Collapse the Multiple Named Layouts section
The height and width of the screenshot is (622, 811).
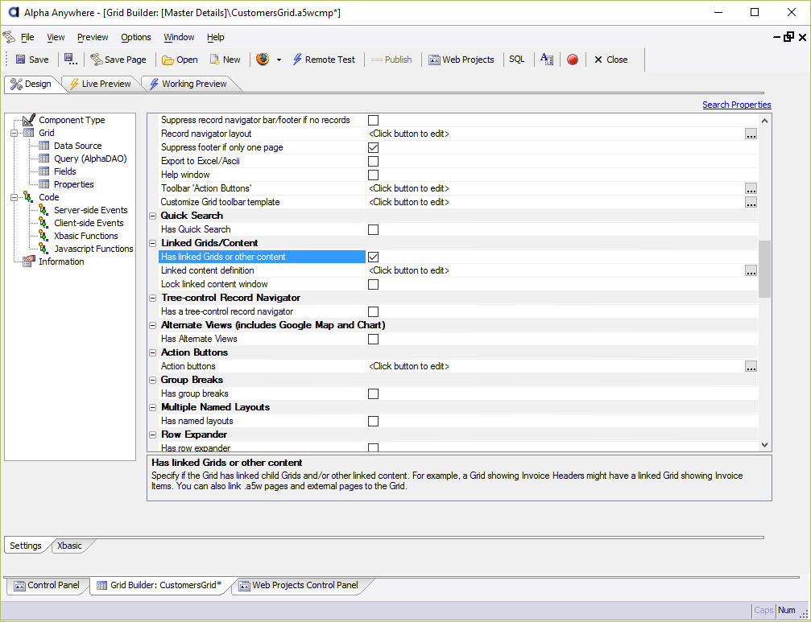[x=152, y=408]
